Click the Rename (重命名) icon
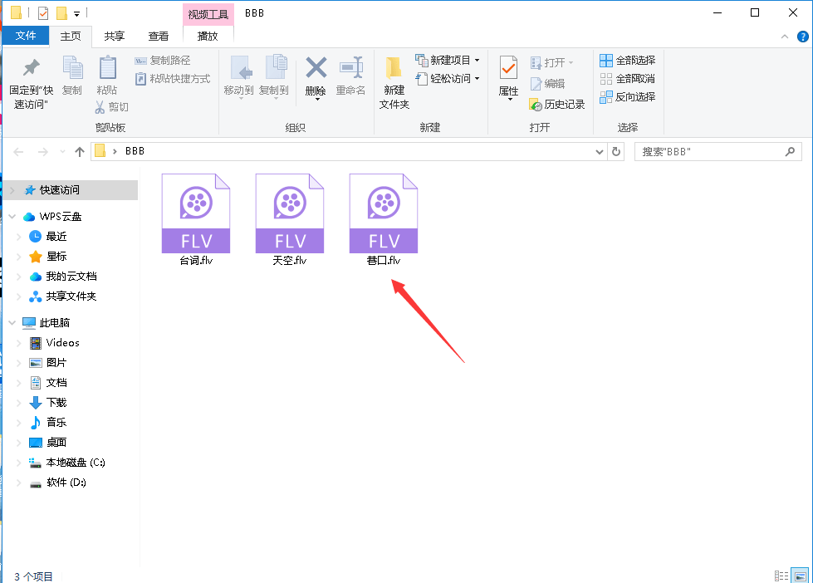813x583 pixels. click(351, 67)
